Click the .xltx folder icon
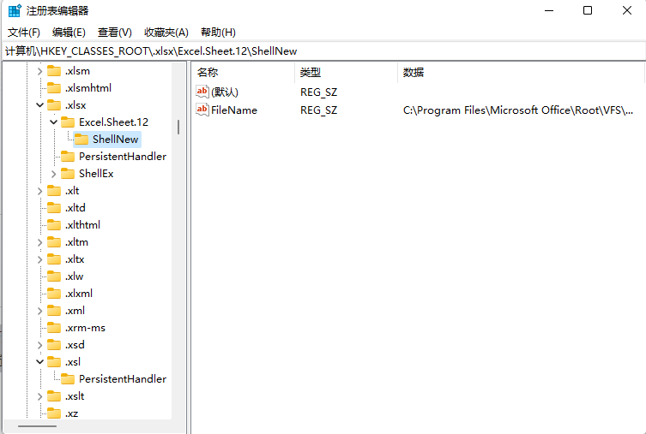 [54, 259]
